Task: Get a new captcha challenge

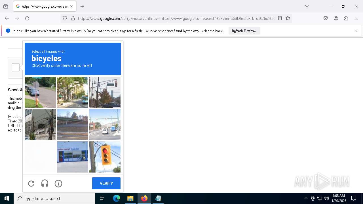Action: pyautogui.click(x=31, y=184)
